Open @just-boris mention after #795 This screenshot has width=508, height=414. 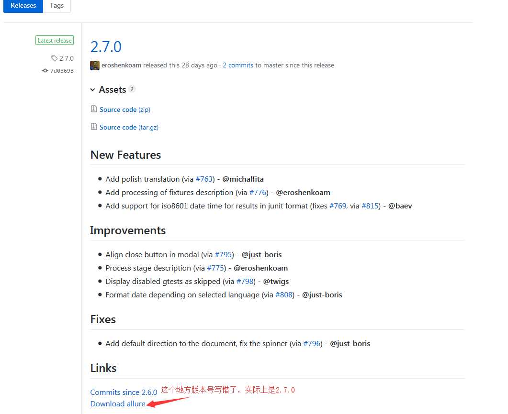coord(262,255)
